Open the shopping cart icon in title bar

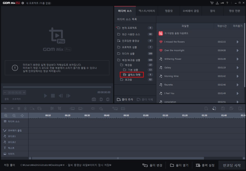[x=212, y=3]
